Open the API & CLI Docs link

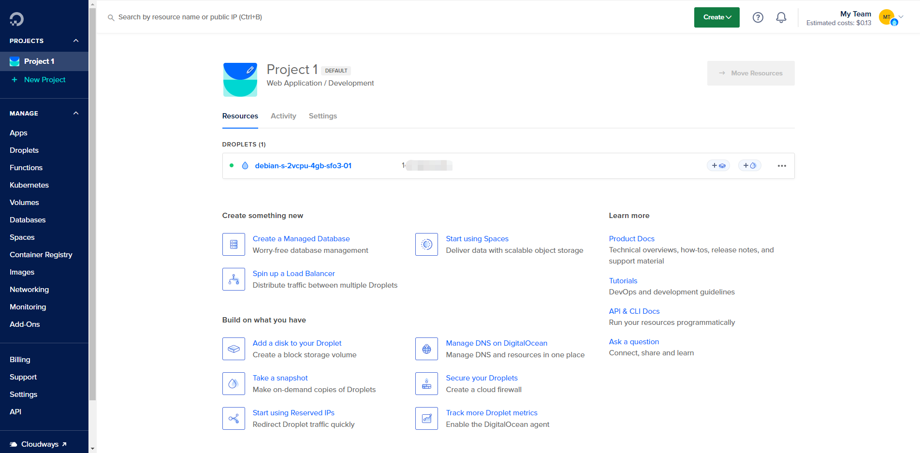[634, 311]
